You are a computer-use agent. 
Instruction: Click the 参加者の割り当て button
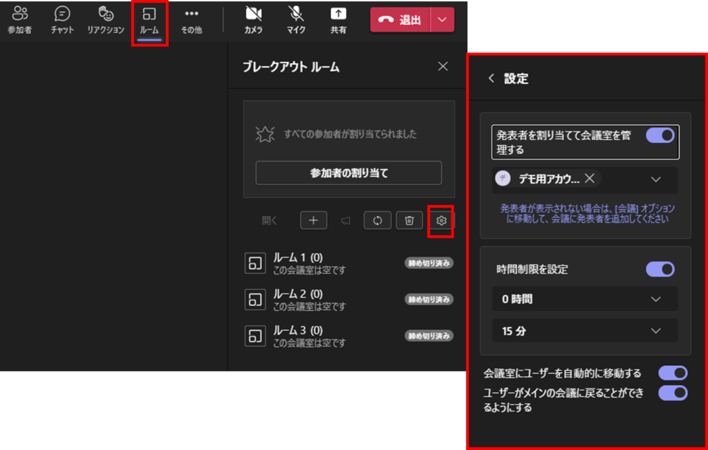348,173
